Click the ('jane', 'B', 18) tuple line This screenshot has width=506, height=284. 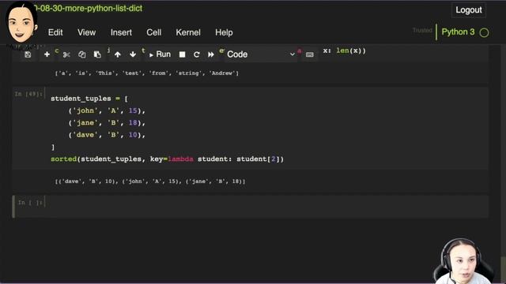coord(107,123)
